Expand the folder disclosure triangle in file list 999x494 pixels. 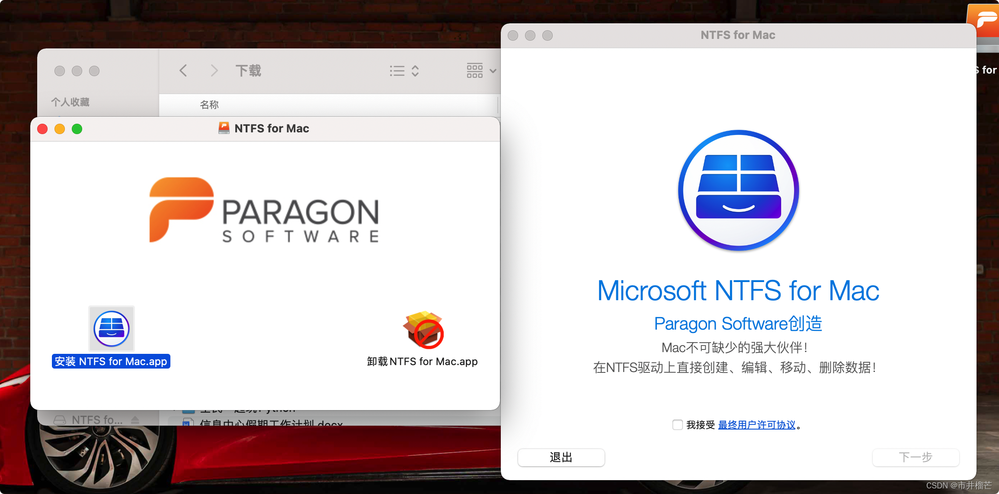(174, 409)
